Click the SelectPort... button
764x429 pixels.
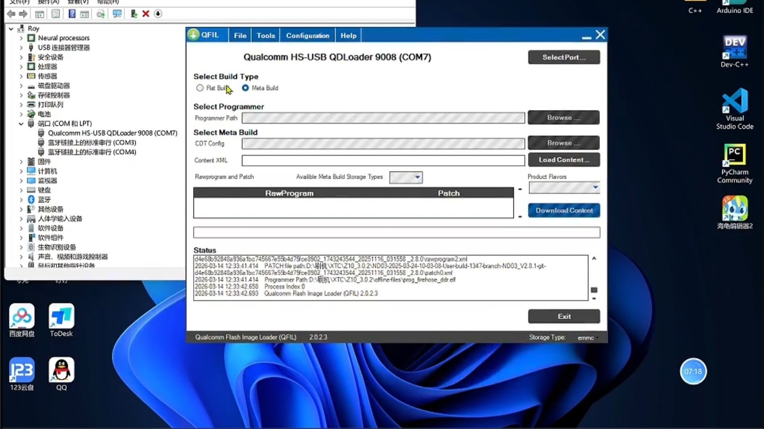coord(564,57)
